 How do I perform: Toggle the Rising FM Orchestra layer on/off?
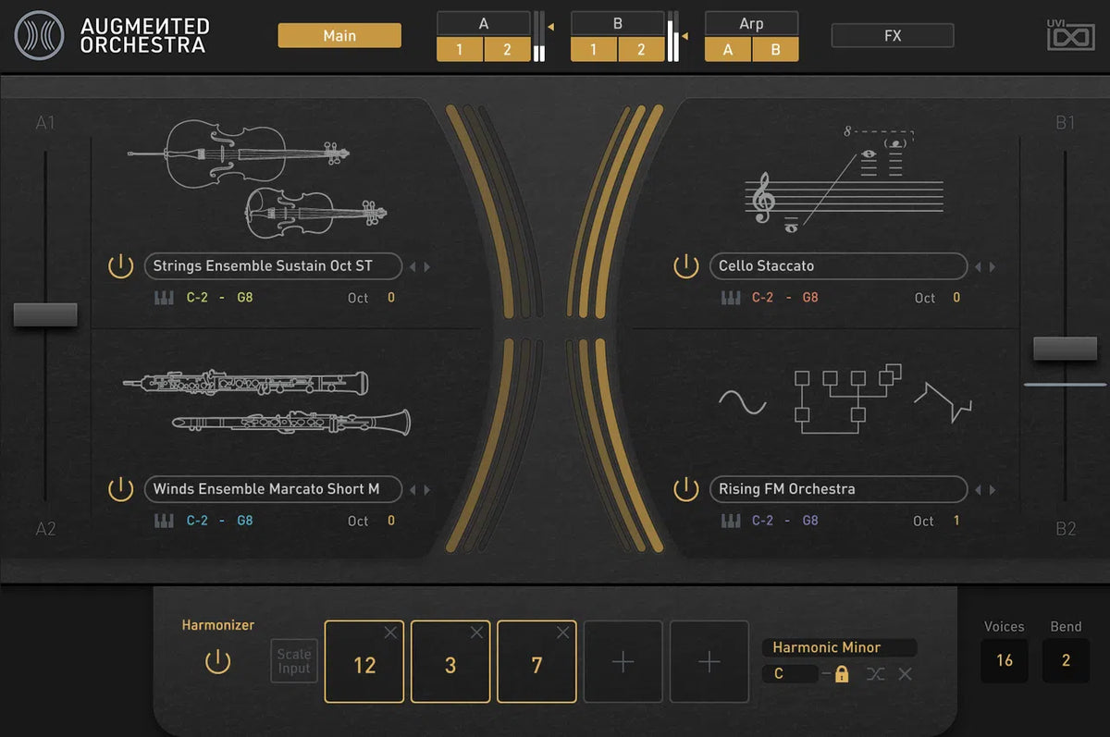tap(684, 489)
